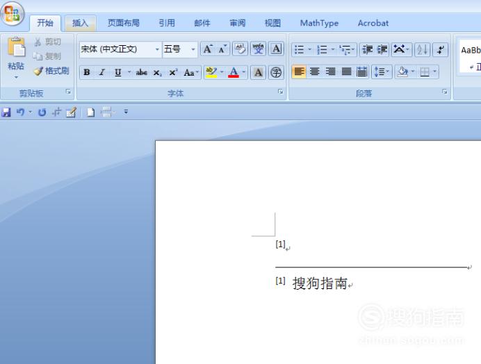The width and height of the screenshot is (481, 364).
Task: Open the MathType tab
Action: (319, 23)
